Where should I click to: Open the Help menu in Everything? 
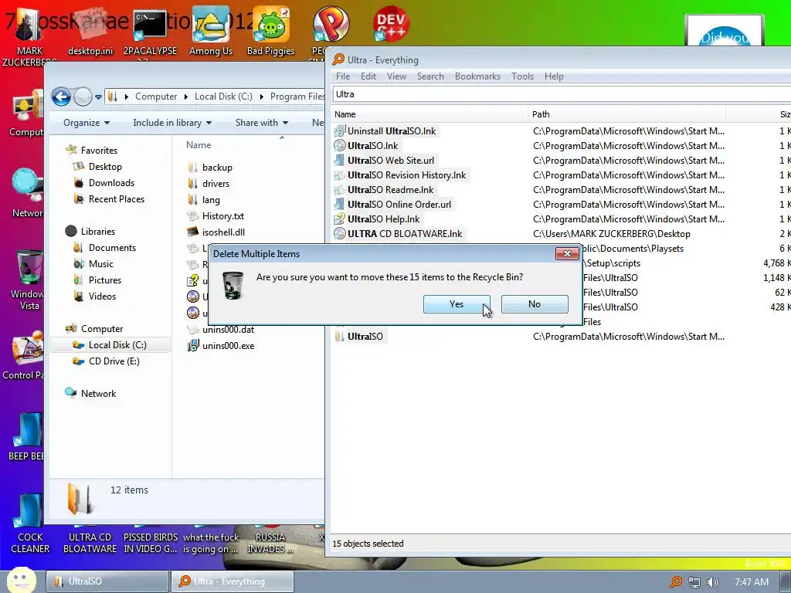[554, 76]
